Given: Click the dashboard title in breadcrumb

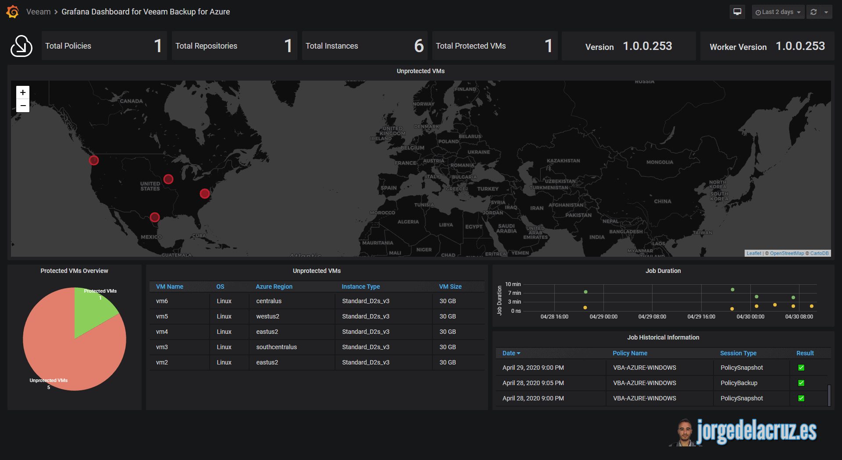Looking at the screenshot, I should point(146,12).
